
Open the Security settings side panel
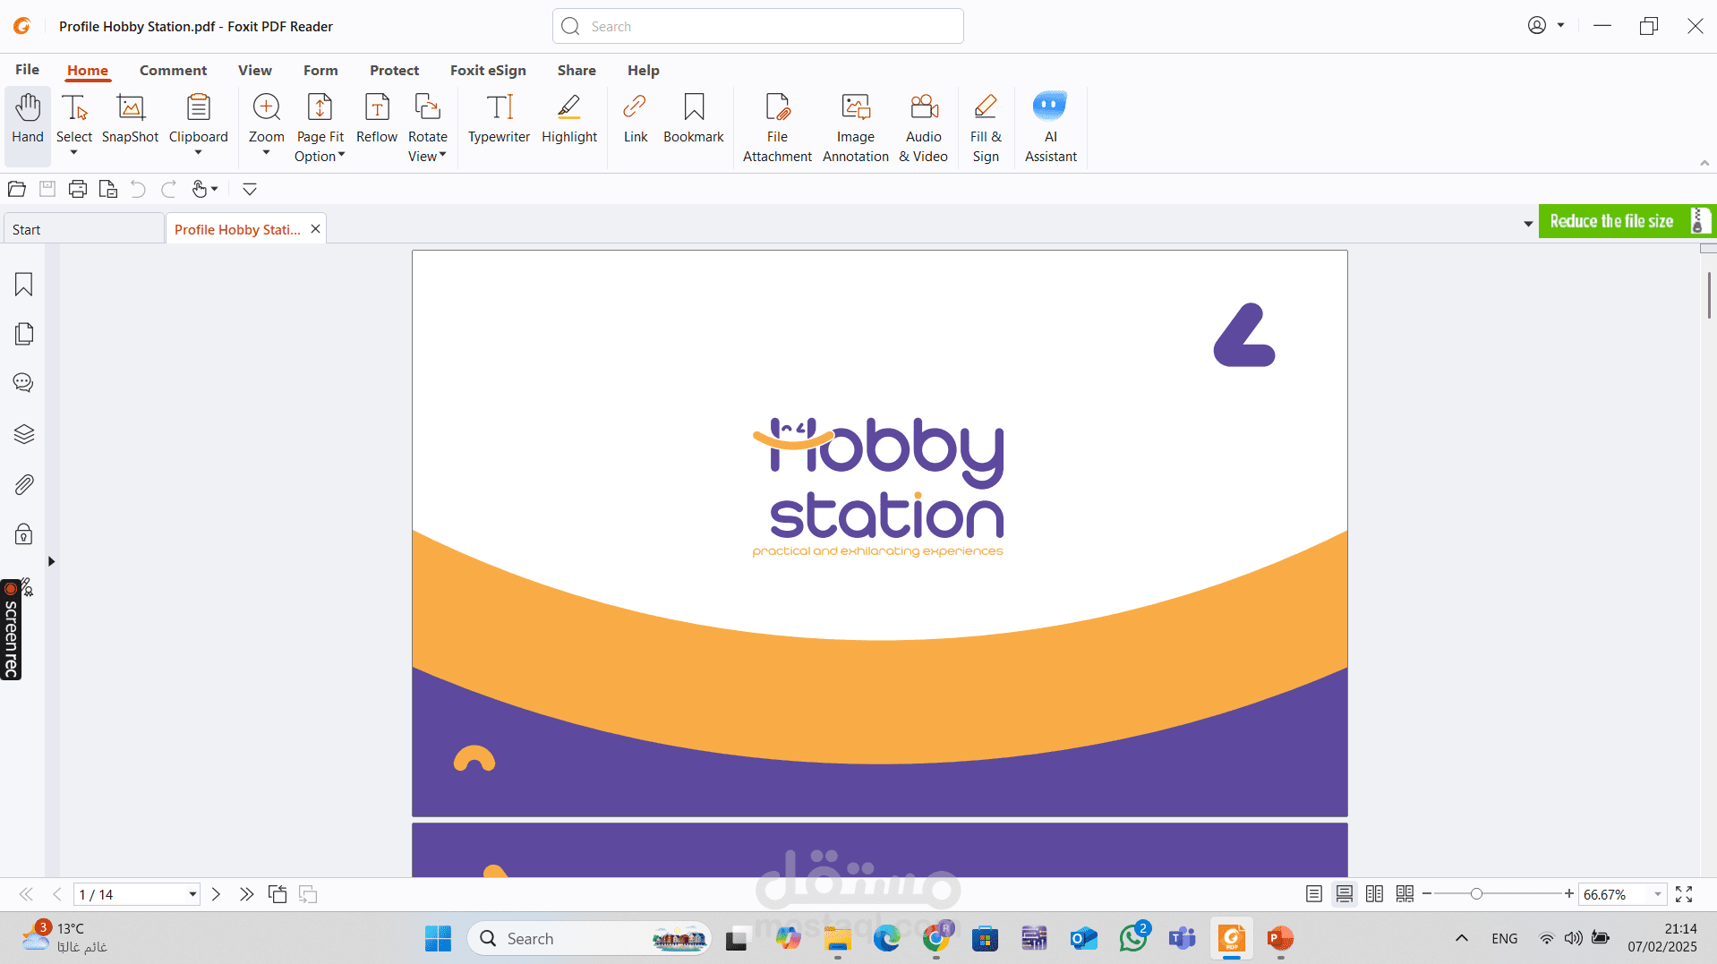[24, 534]
